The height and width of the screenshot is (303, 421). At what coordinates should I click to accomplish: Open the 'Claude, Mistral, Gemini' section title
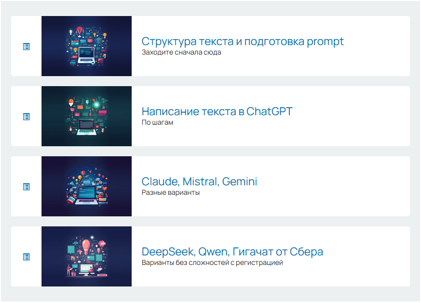pos(199,181)
